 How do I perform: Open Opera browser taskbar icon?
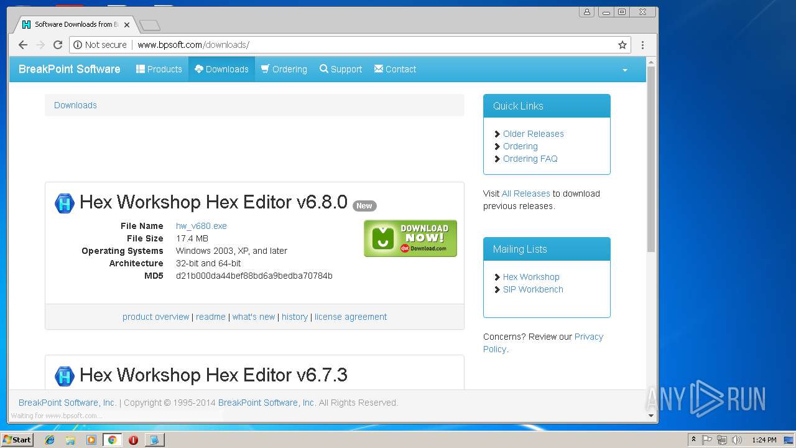133,440
